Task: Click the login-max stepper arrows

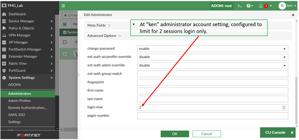Action: point(284,108)
